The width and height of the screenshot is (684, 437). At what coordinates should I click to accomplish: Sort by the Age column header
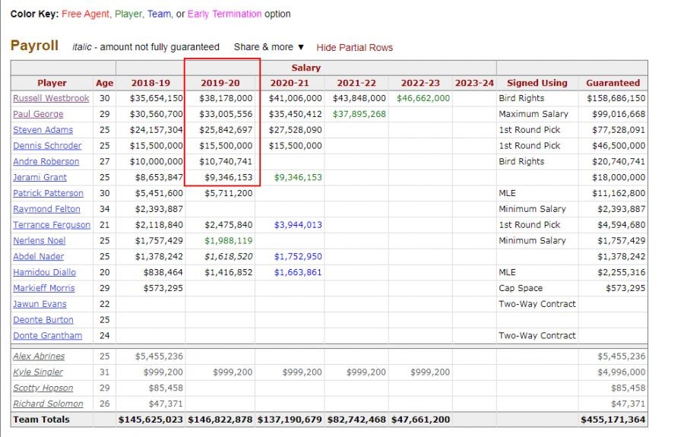coord(105,83)
